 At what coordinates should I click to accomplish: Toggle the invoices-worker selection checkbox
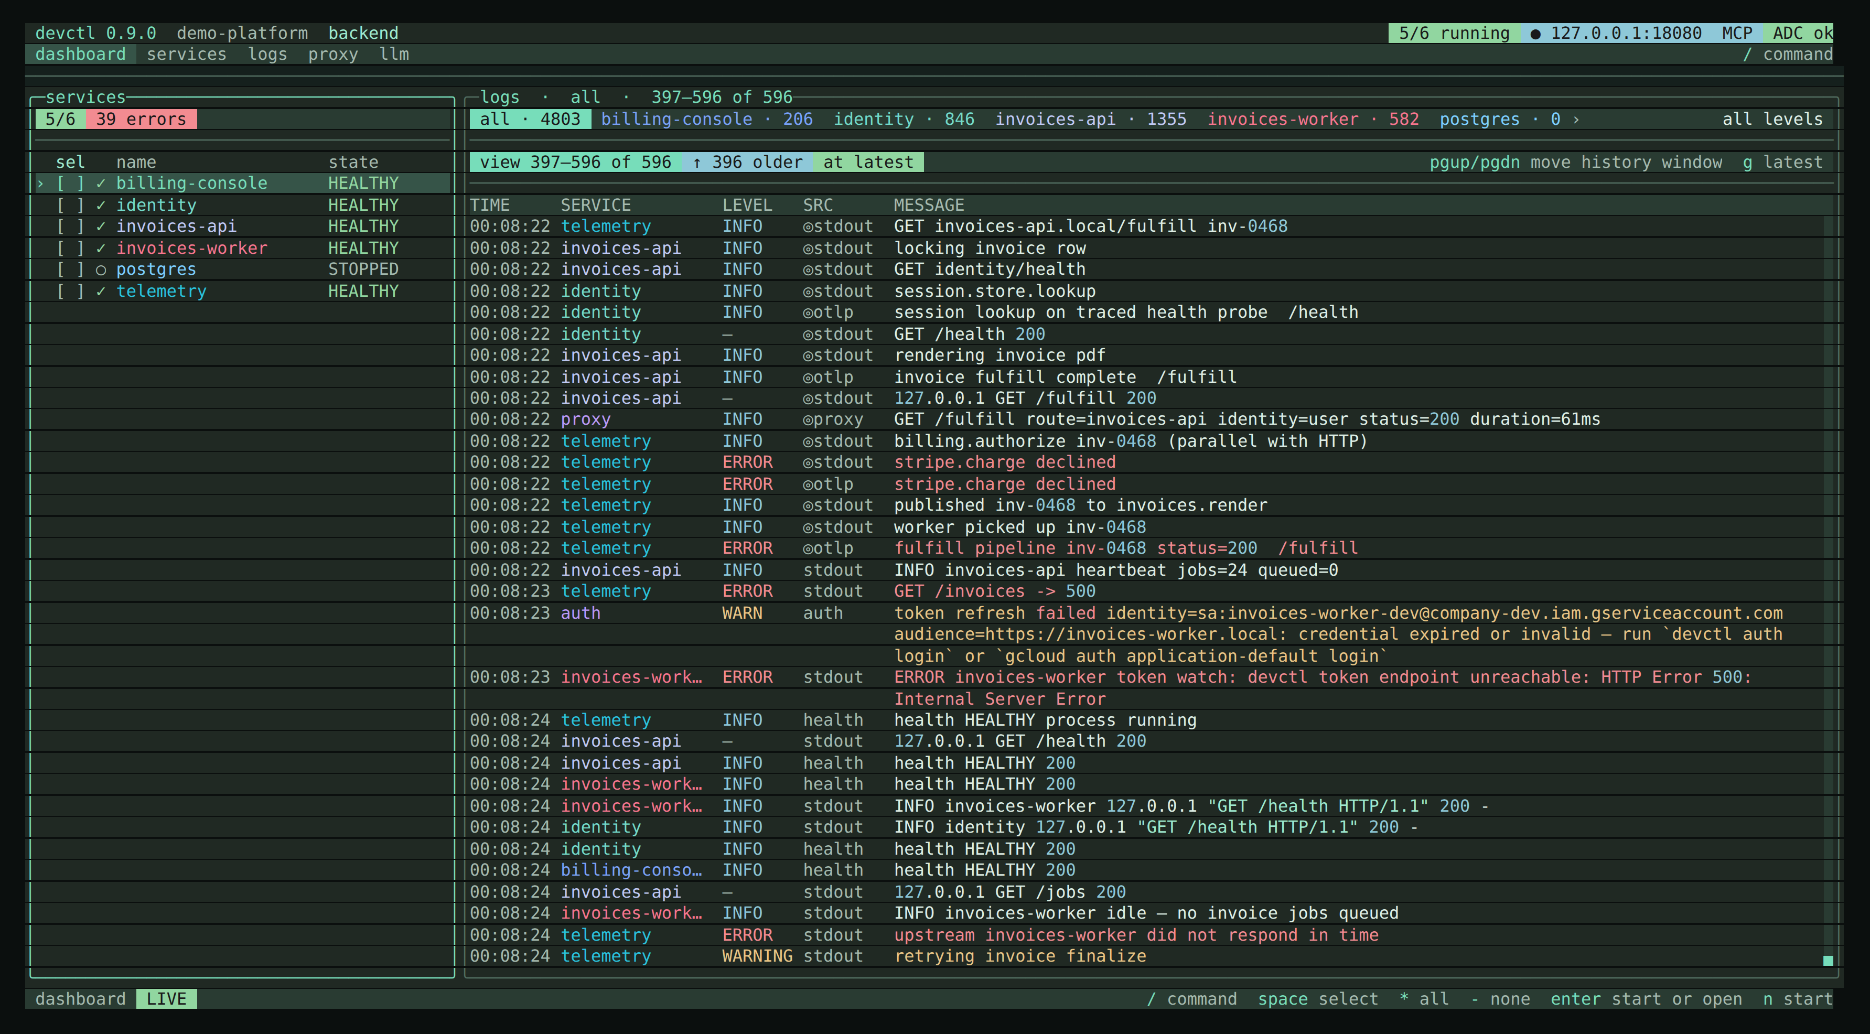pos(70,247)
